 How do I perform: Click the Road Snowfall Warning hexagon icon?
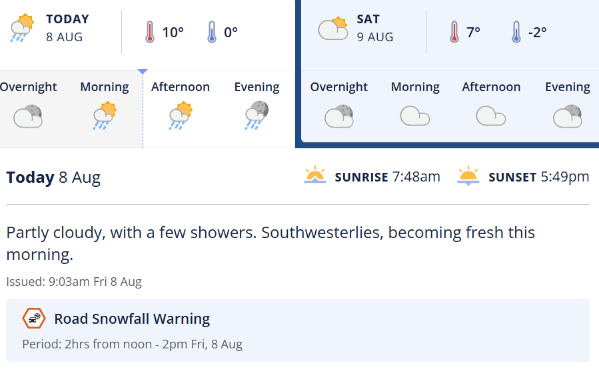coord(33,318)
